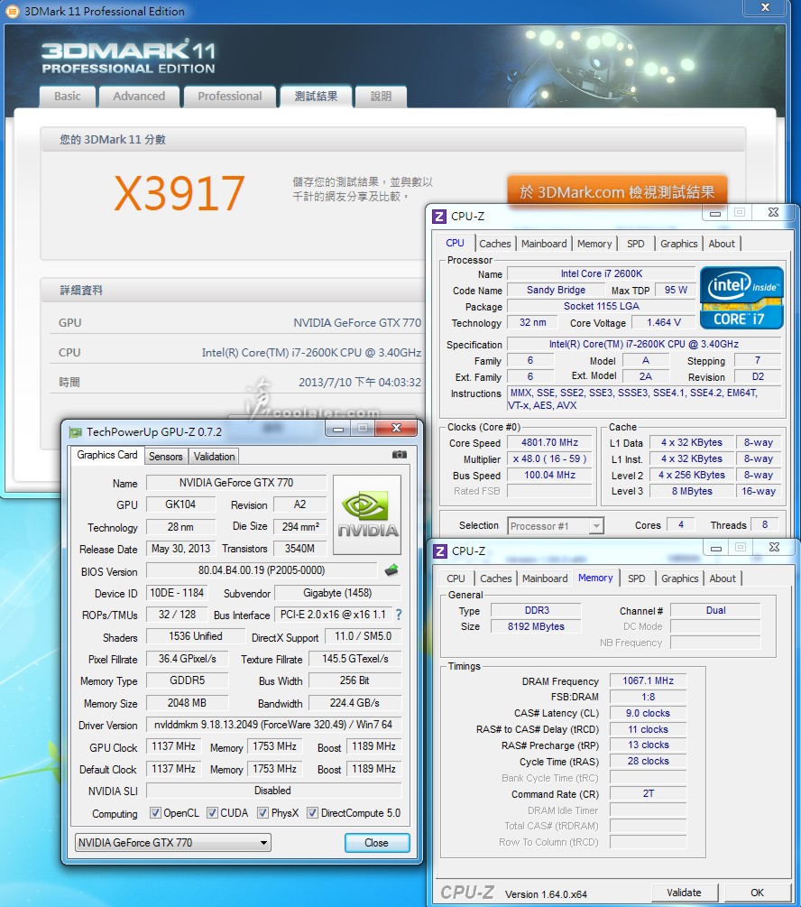Minimize the GPU-Z window
The image size is (801, 907).
[338, 429]
